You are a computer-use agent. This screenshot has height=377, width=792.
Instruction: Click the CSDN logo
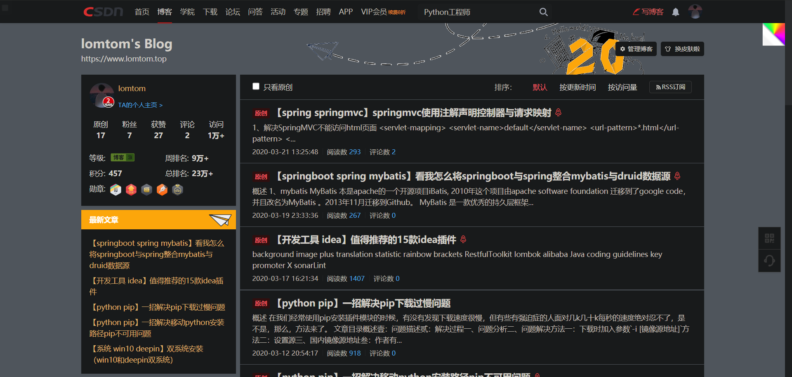(x=103, y=12)
